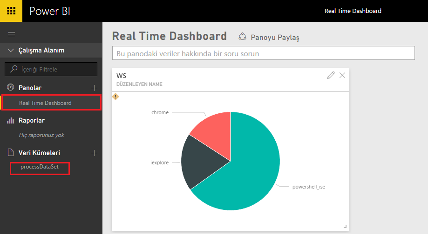Edit the WS tile with the pencil icon
The height and width of the screenshot is (234, 428).
(331, 75)
